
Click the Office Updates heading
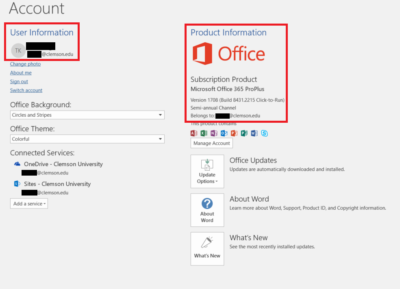click(x=253, y=160)
